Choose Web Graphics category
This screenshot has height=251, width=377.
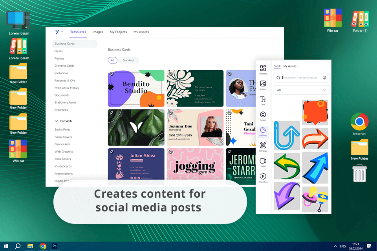(x=64, y=152)
